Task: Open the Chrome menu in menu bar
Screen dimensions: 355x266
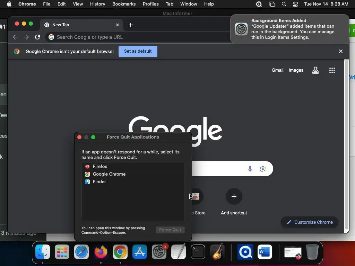Action: 27,4
